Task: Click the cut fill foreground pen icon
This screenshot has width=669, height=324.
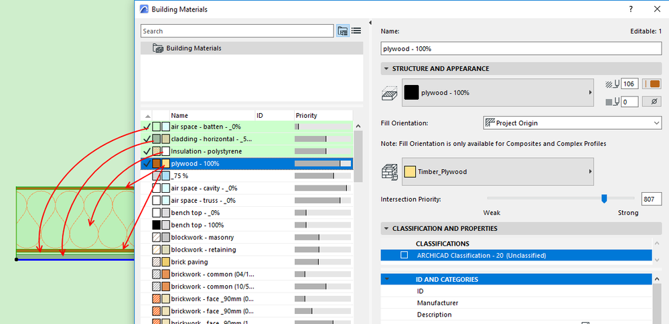Action: (612, 84)
